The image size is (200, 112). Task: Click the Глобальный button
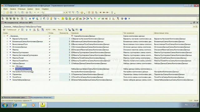point(10,30)
